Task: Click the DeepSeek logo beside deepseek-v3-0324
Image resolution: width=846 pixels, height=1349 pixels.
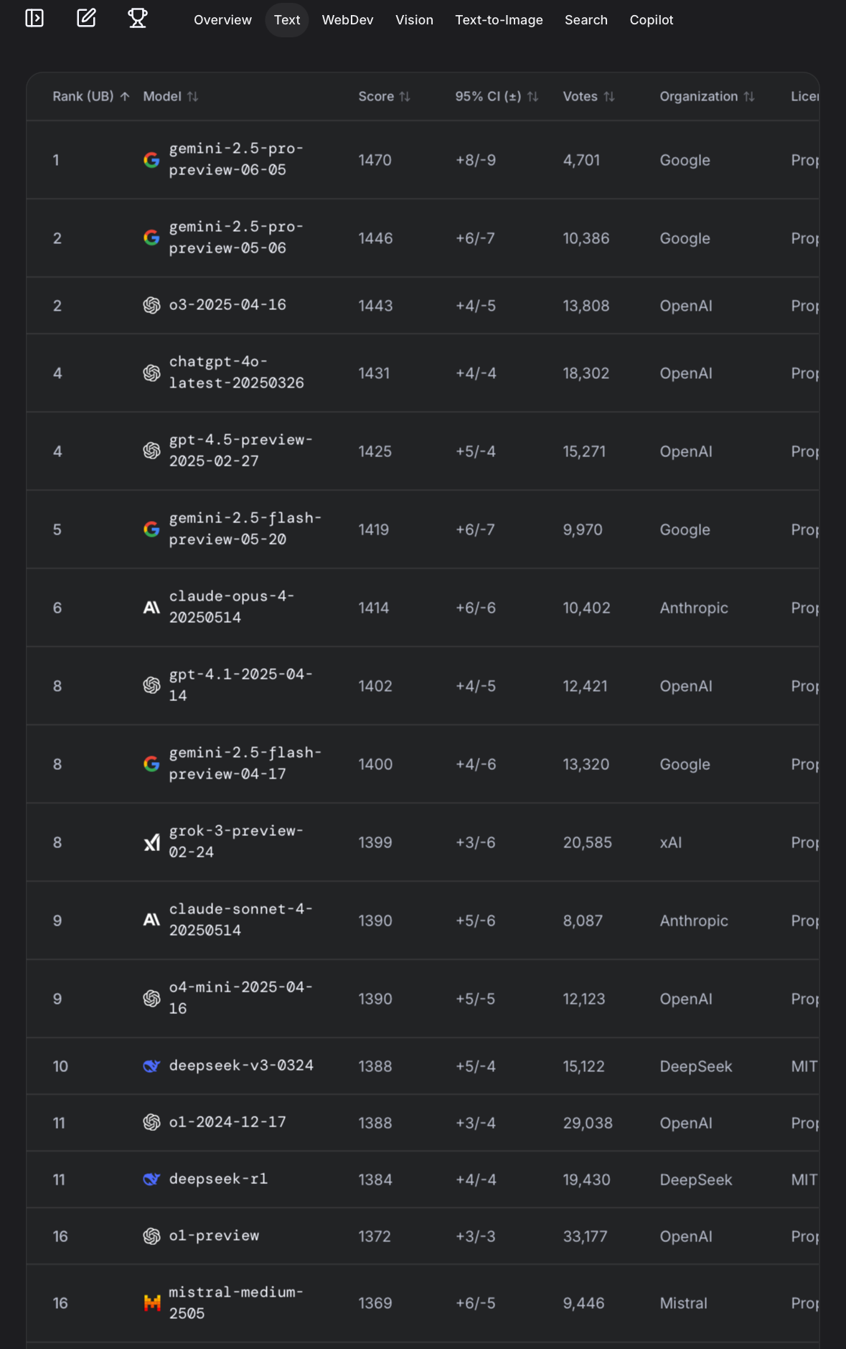Action: (151, 1066)
